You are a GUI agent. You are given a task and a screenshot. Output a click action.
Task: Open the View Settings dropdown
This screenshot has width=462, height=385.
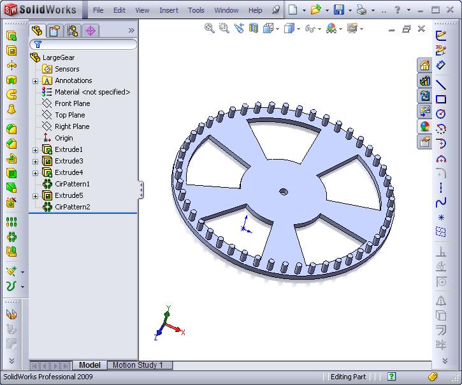tap(362, 29)
